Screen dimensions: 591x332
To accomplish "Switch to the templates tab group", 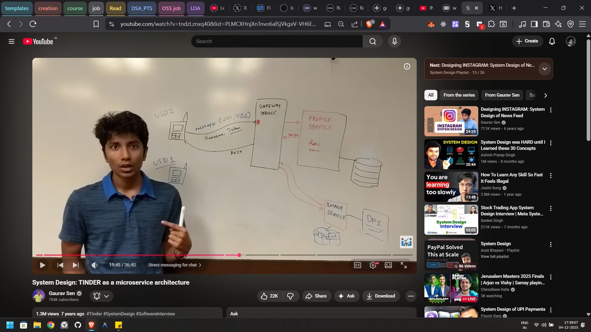I will (x=17, y=8).
